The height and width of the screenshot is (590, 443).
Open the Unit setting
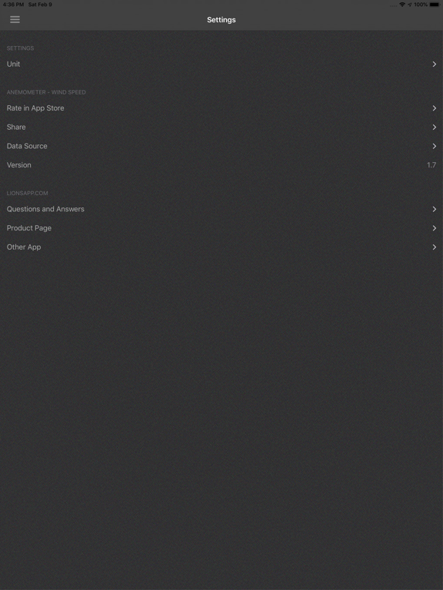pos(221,64)
